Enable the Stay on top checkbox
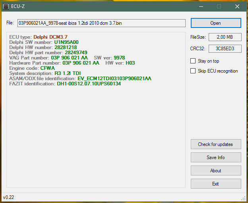Viewport: 248px width, 203px height. [193, 61]
